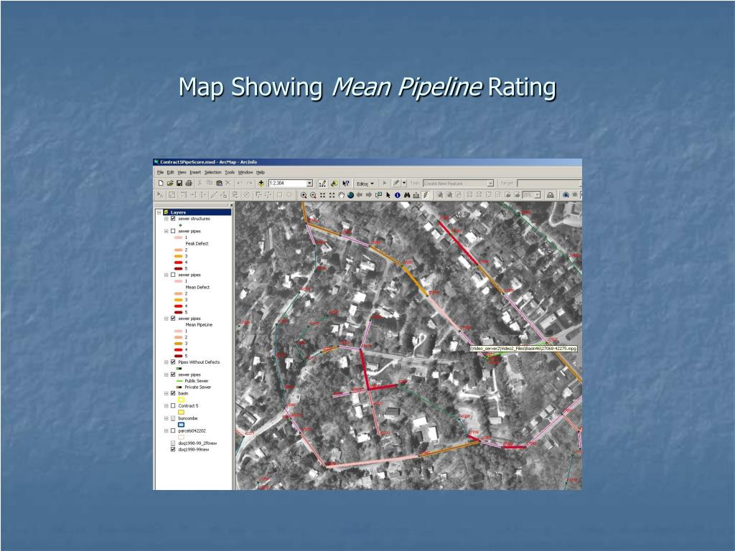Open the Editor Toolbar icon
This screenshot has width=735, height=551.
322,183
